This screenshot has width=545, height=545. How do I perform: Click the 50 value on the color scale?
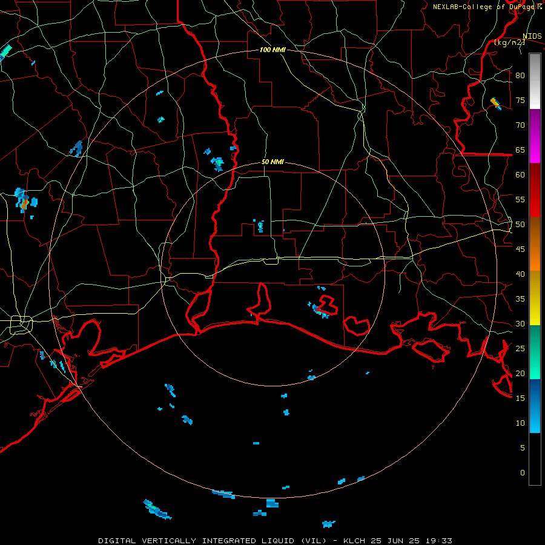(520, 225)
